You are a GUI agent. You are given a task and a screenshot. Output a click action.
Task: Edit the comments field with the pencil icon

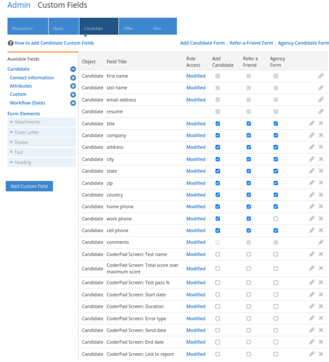click(x=321, y=242)
